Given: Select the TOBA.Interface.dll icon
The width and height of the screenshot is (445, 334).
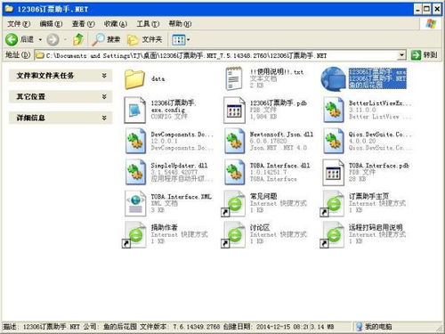Looking at the screenshot, I should pos(235,172).
